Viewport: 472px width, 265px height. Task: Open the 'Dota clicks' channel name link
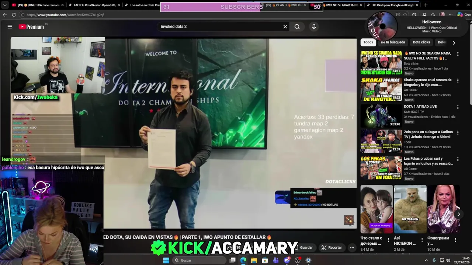pos(411,63)
